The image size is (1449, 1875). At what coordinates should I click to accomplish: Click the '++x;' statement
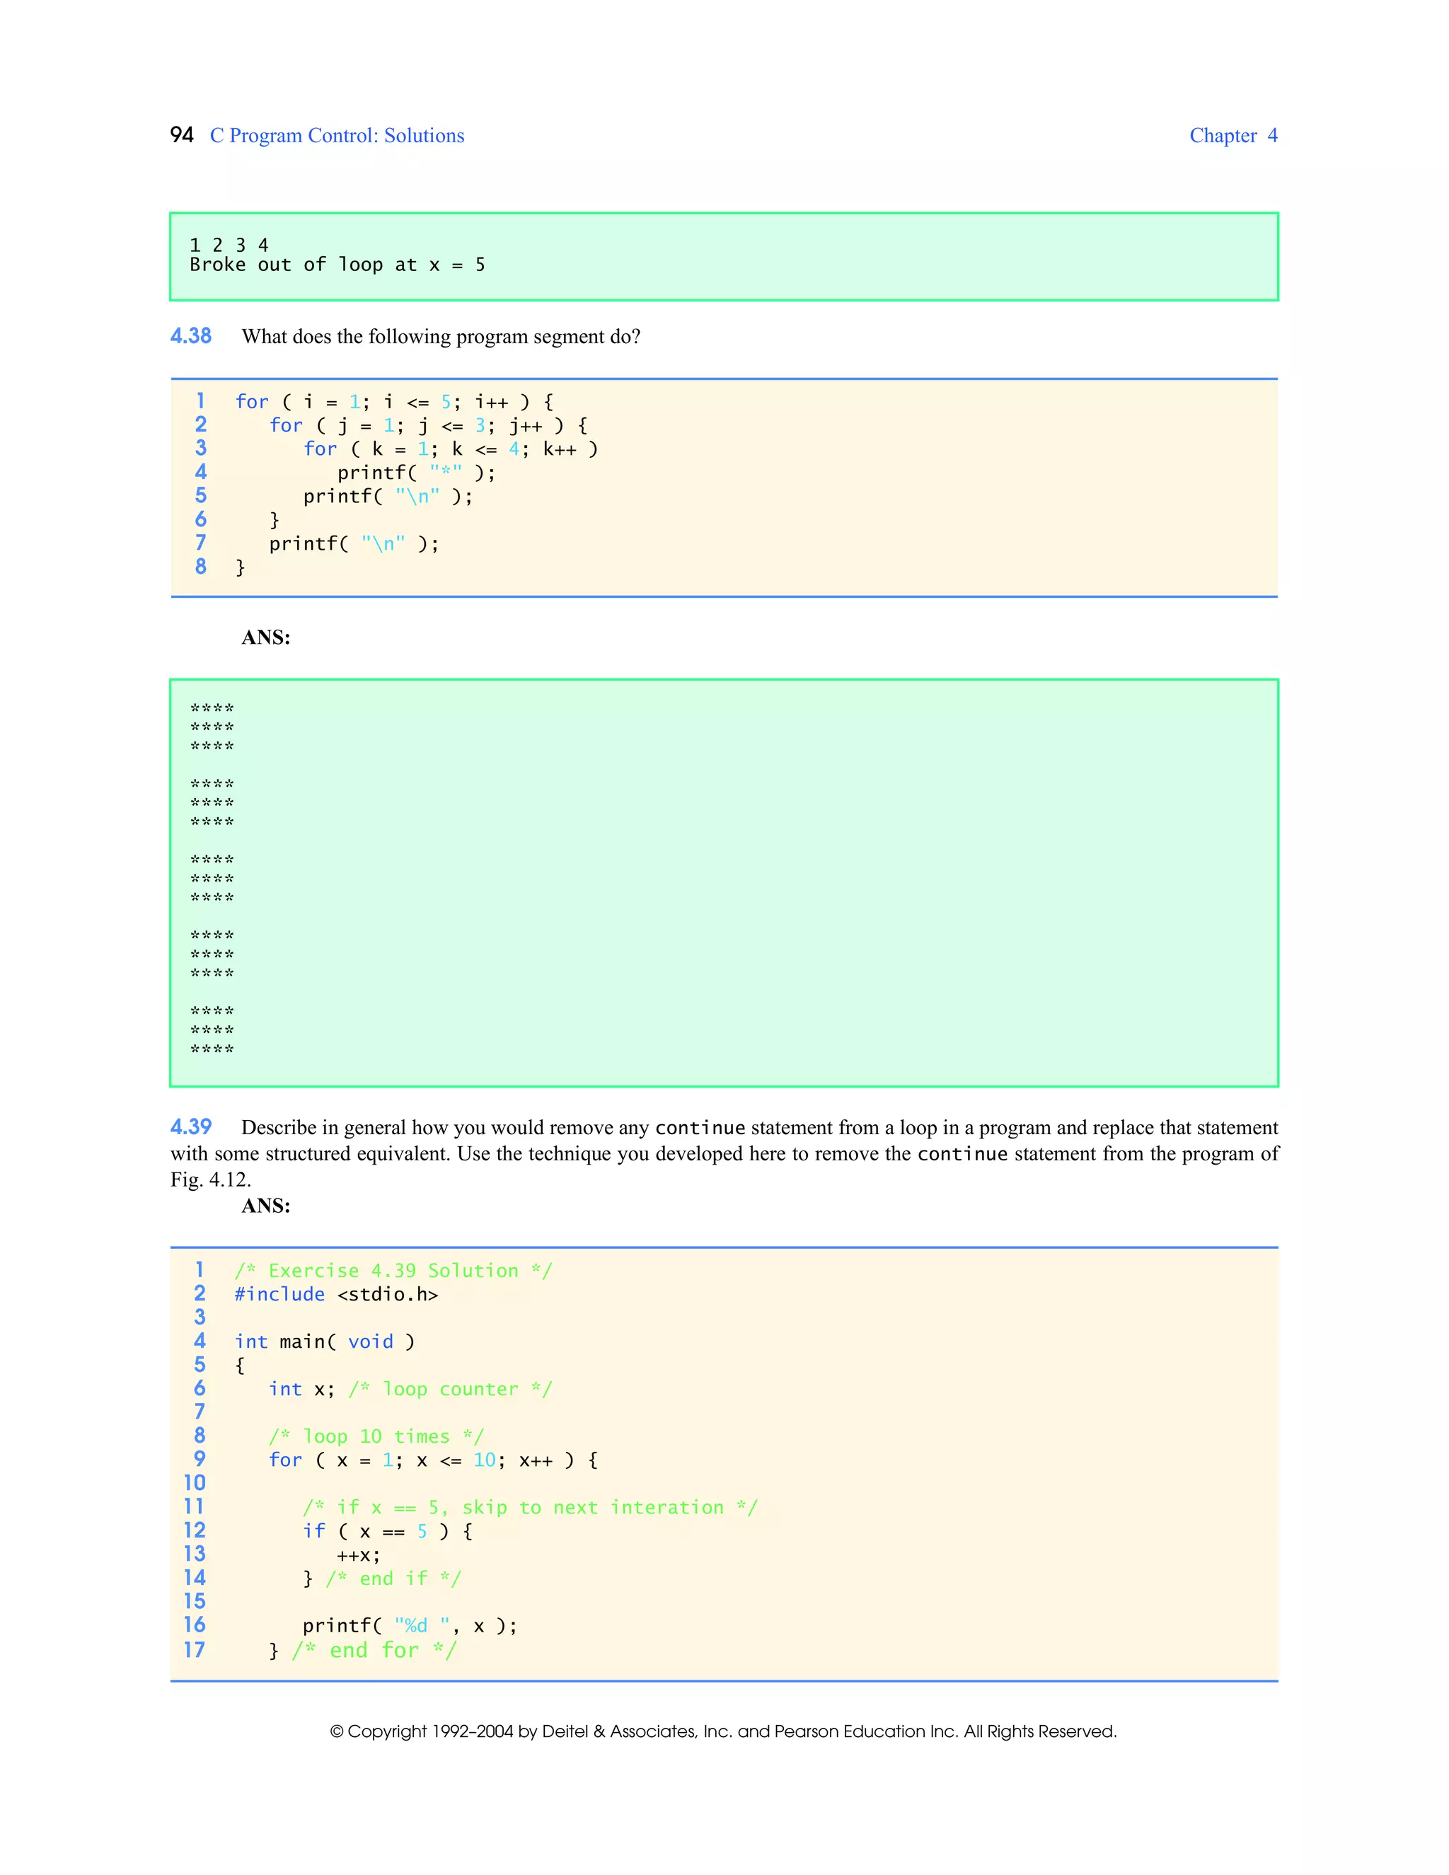pos(359,1556)
